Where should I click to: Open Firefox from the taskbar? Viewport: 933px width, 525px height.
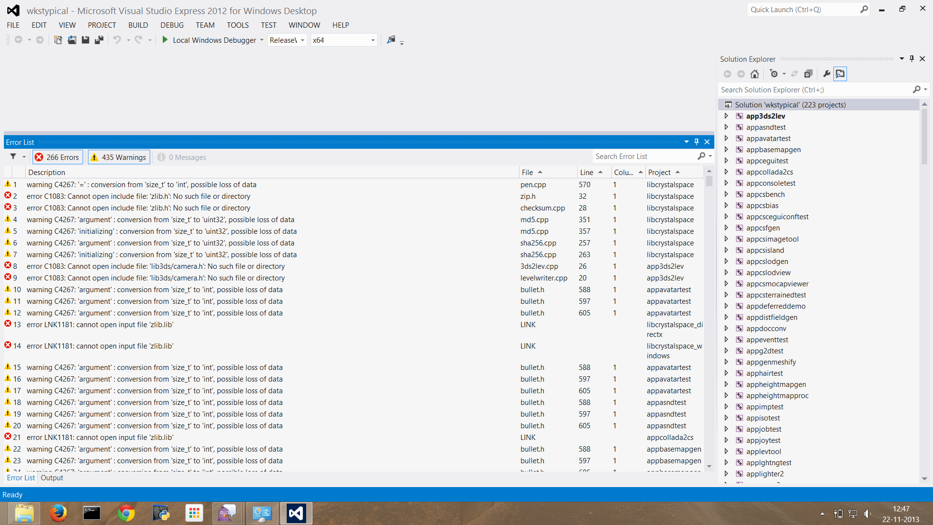pos(58,513)
